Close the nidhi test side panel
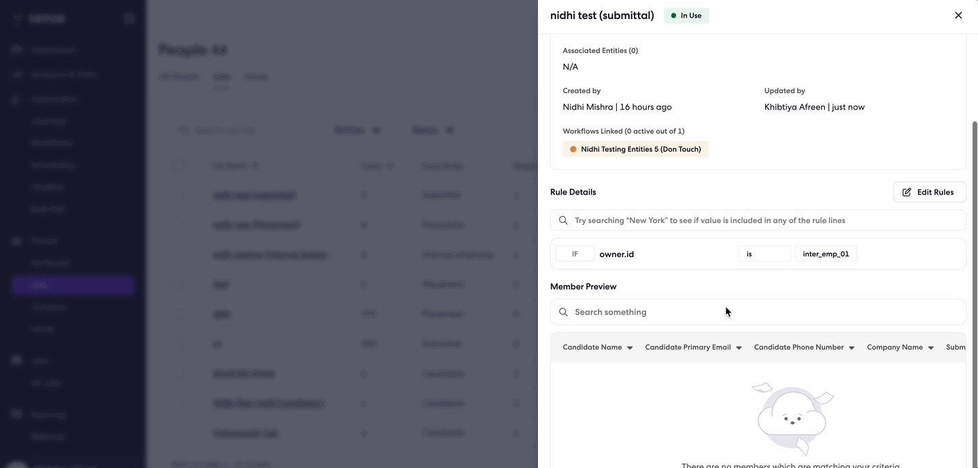Viewport: 978px width, 468px height. coord(958,15)
